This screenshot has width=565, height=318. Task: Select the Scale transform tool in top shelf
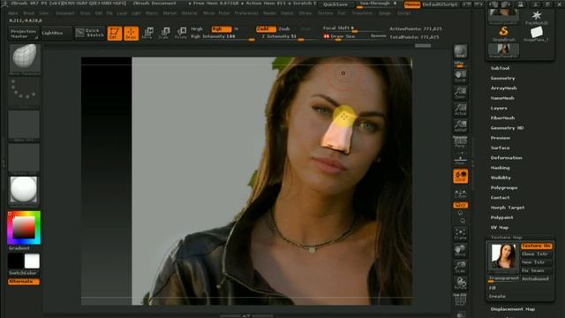point(164,34)
